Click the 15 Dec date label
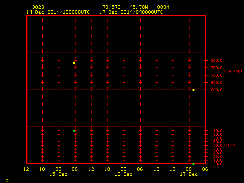This screenshot has height=183, width=244. point(58,174)
